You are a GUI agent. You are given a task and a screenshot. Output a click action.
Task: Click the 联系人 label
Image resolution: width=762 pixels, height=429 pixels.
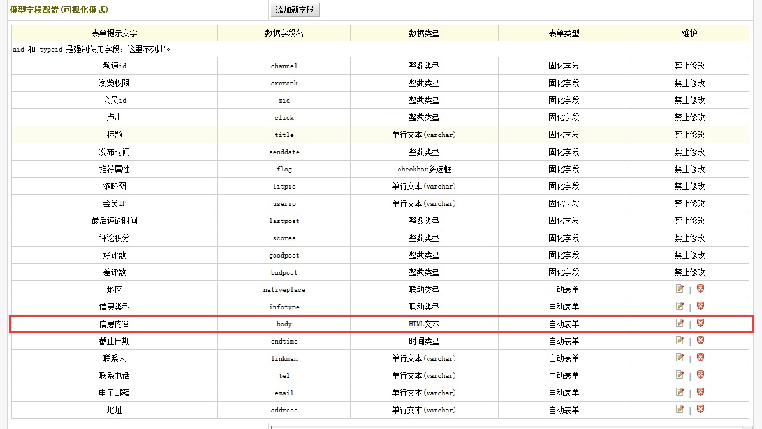(x=115, y=358)
